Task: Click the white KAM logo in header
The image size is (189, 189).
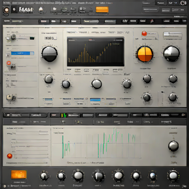Action: pos(26,10)
